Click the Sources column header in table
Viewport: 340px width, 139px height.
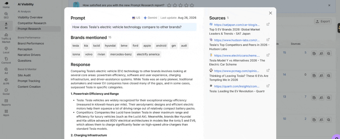(x=296, y=44)
